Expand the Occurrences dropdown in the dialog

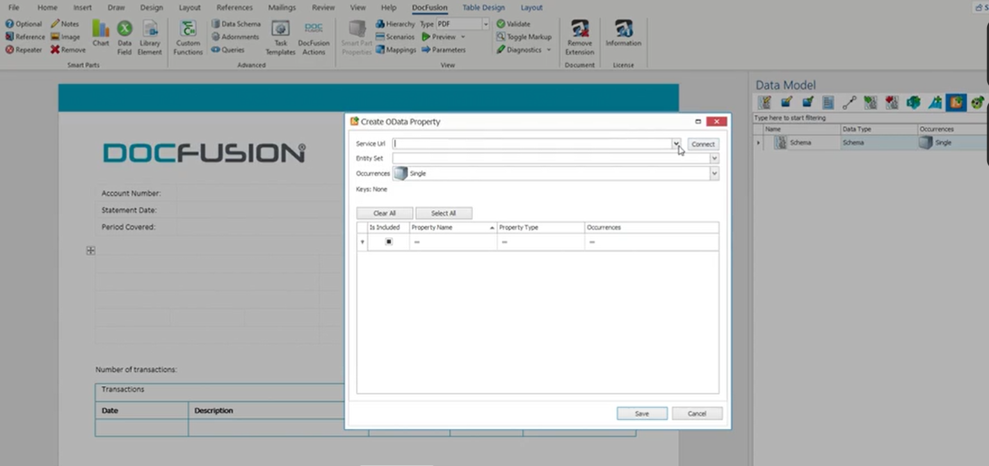pyautogui.click(x=714, y=173)
